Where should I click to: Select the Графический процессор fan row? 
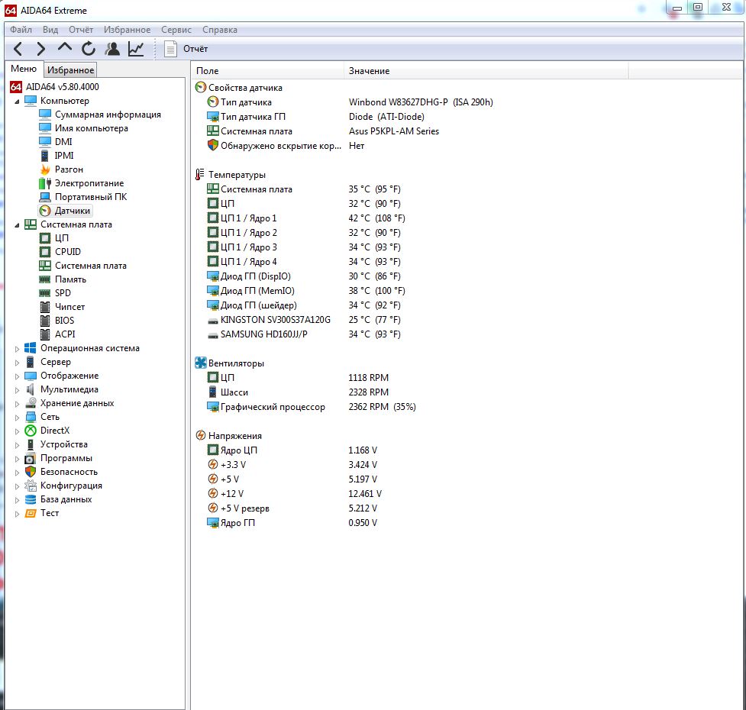click(x=311, y=407)
